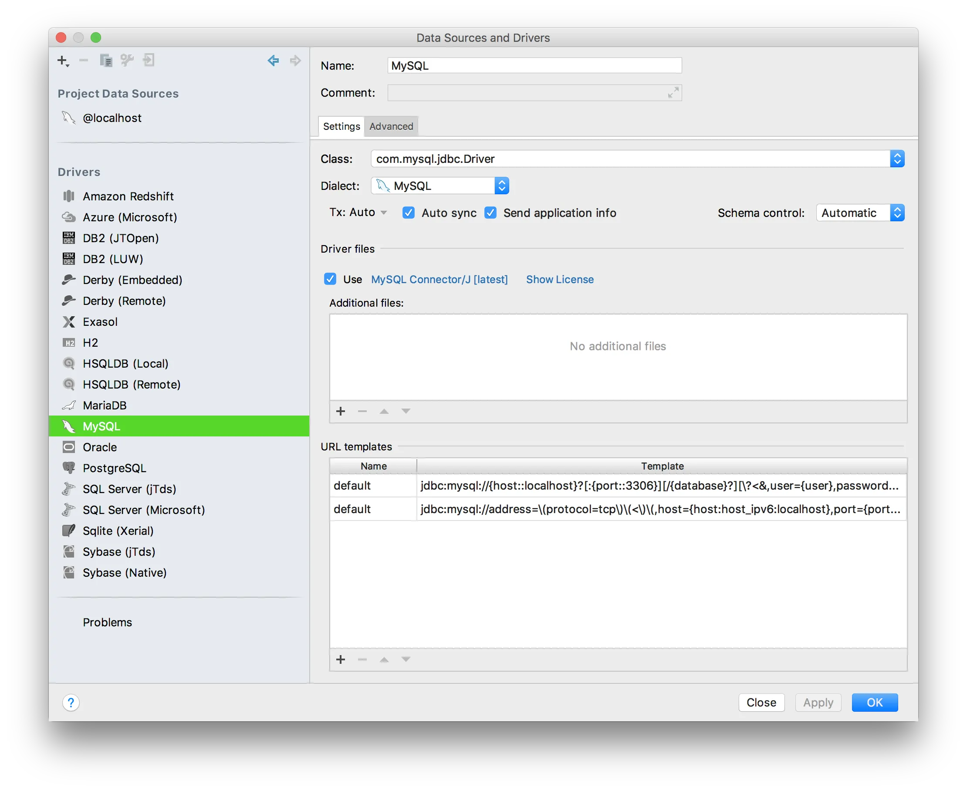The image size is (967, 791).
Task: Click the duplicate data source icon
Action: coord(106,60)
